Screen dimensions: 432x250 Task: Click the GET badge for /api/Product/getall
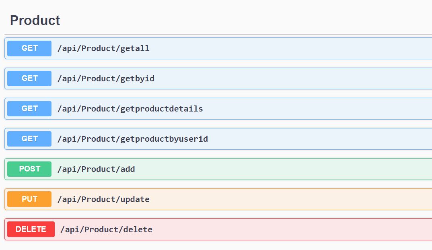[x=29, y=48]
